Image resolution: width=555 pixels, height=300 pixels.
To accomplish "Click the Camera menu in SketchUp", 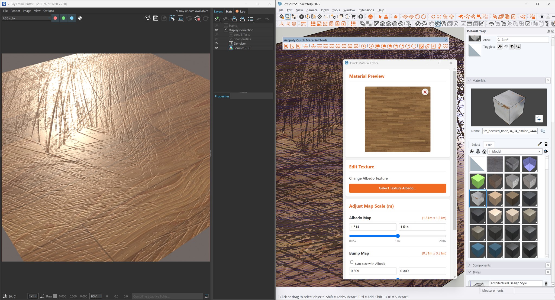I will (312, 10).
